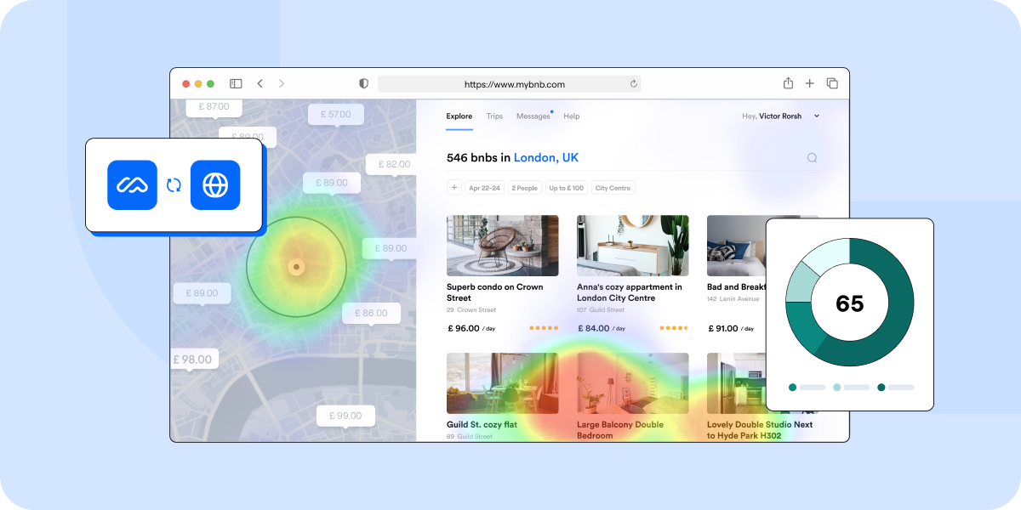Open listing title Superb condo on Crown Street
This screenshot has height=510, width=1021.
[x=495, y=292]
